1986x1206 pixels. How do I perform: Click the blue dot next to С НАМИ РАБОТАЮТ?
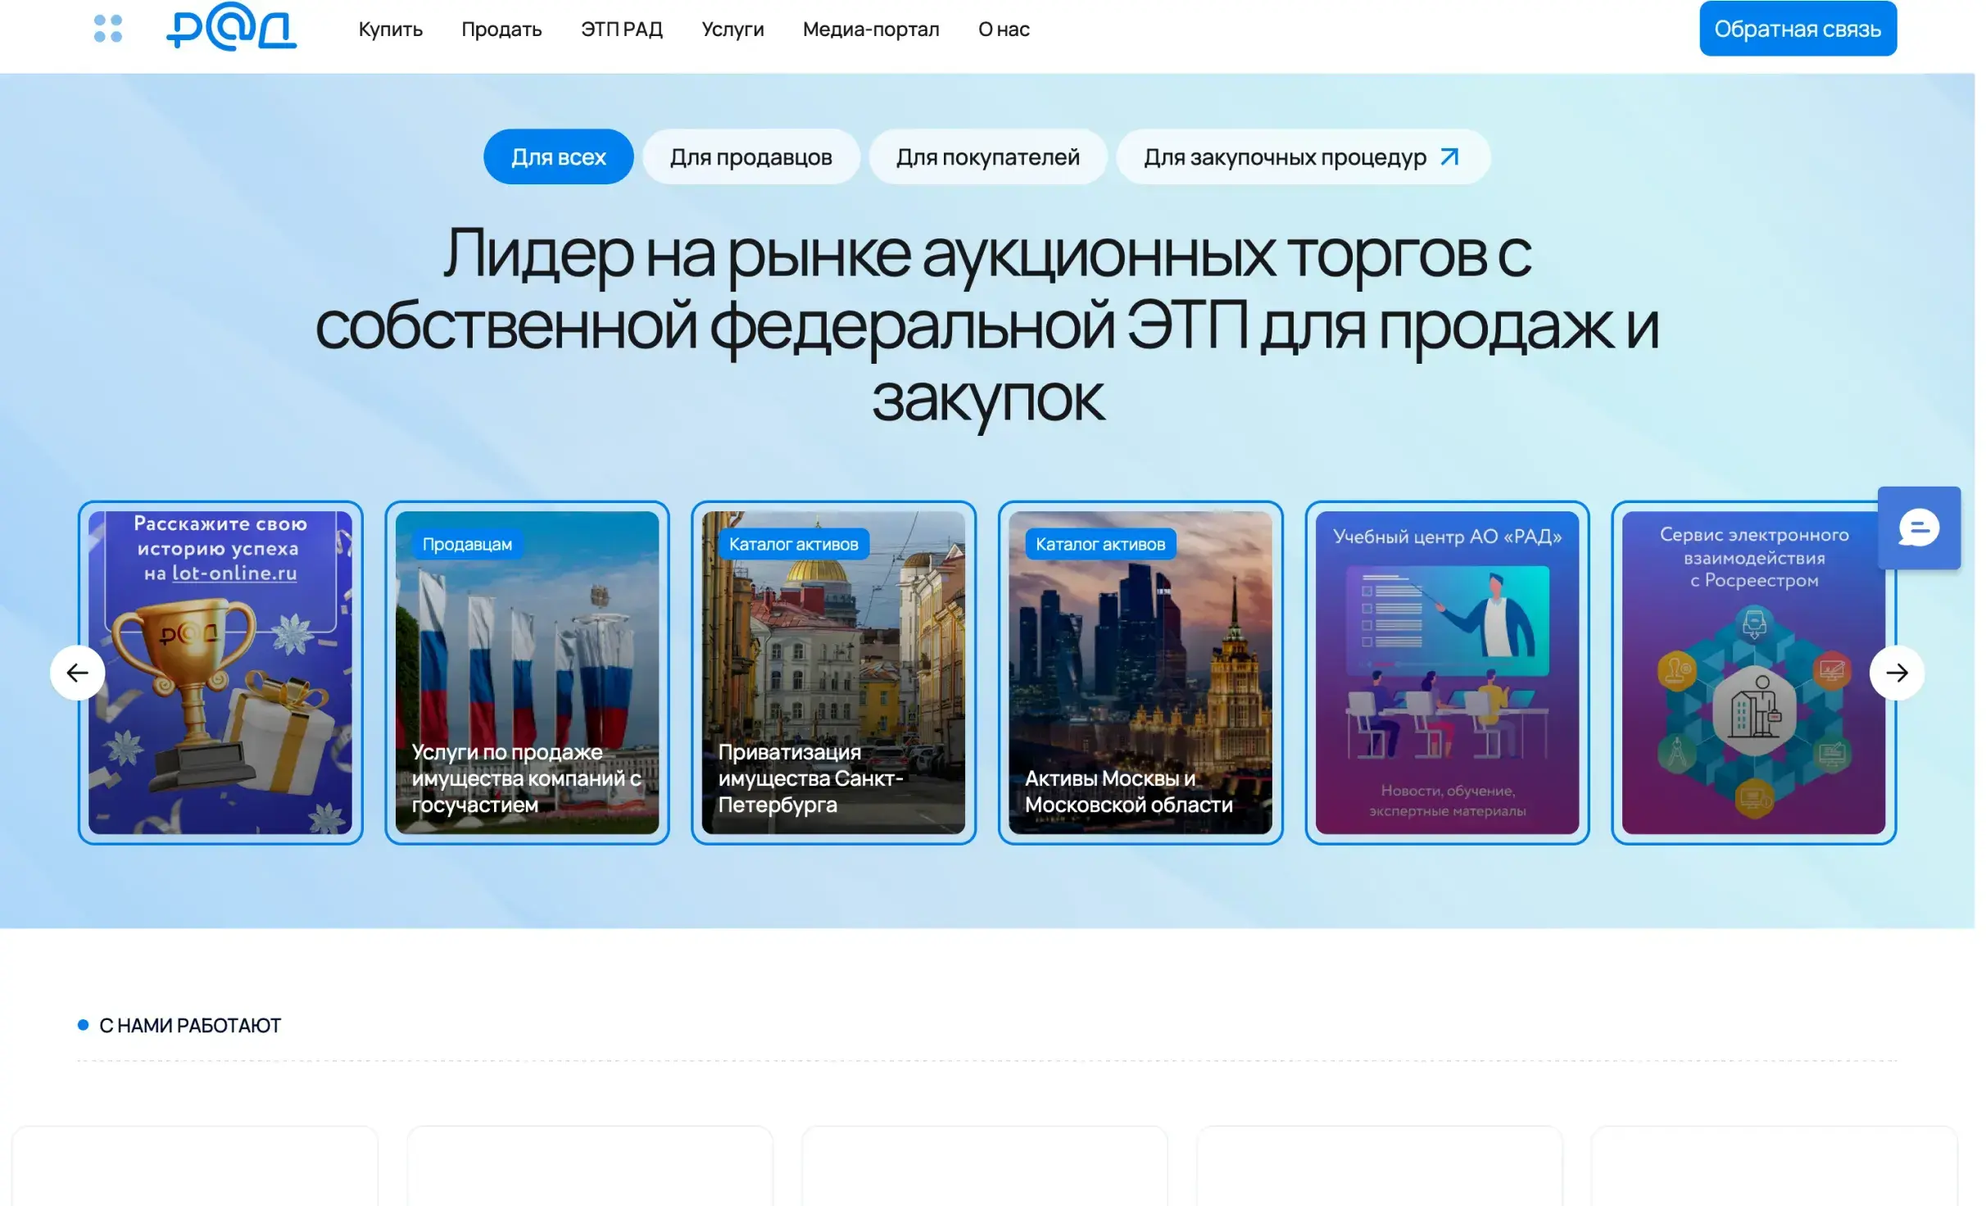[81, 1024]
